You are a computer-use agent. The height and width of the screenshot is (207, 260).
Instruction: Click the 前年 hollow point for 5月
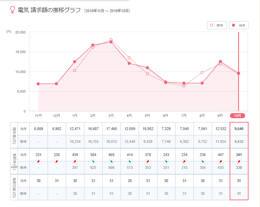click(x=148, y=74)
